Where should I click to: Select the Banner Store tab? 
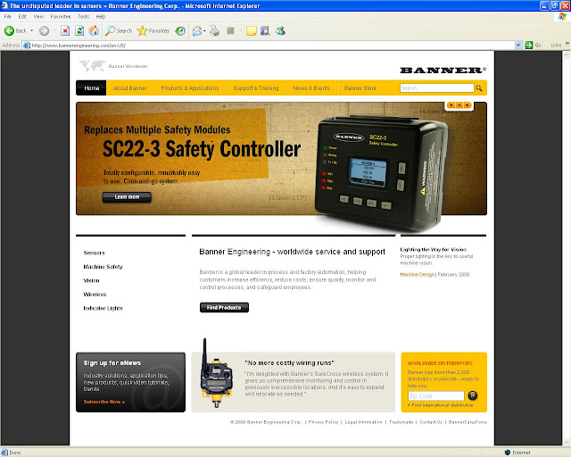click(360, 87)
